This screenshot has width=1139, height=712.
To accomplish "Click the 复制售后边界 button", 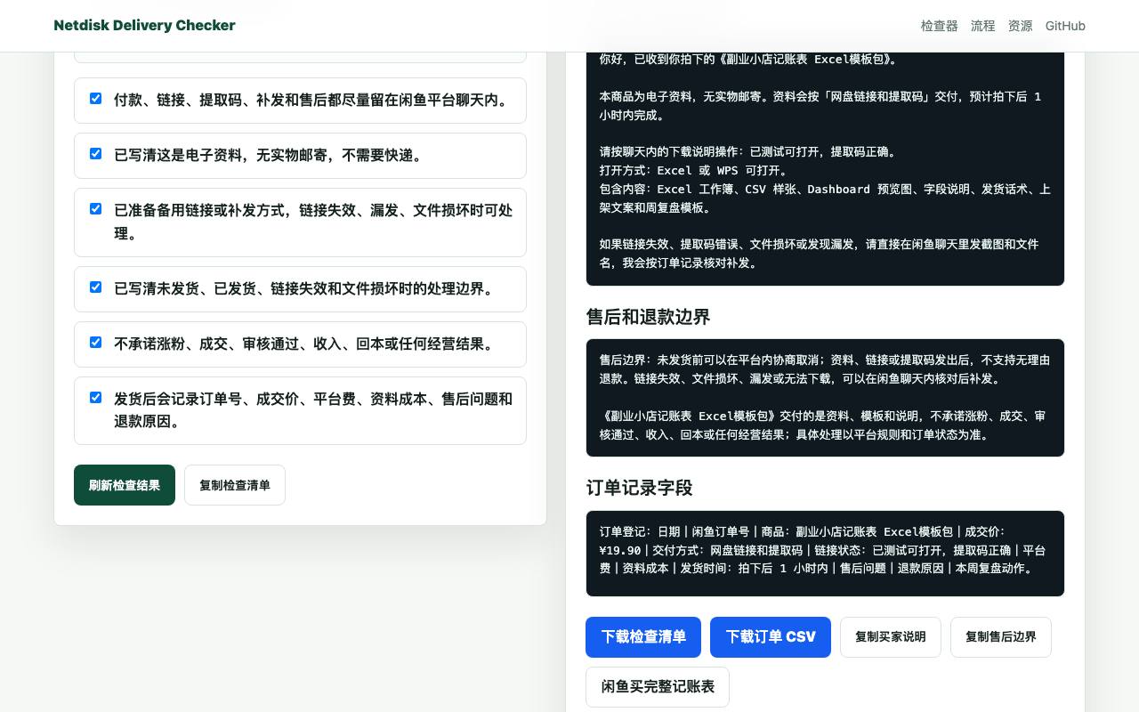I will tap(1001, 637).
